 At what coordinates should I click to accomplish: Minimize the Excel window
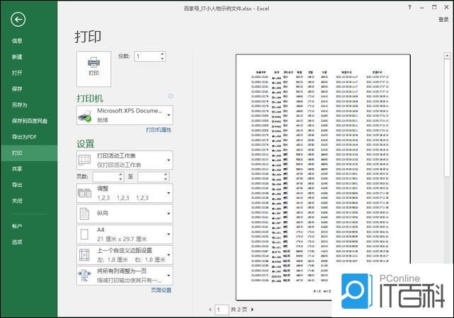(x=422, y=8)
